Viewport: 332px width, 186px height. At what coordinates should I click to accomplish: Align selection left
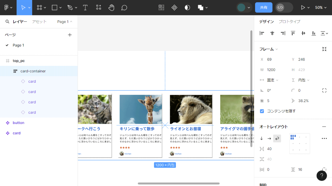pyautogui.click(x=262, y=33)
